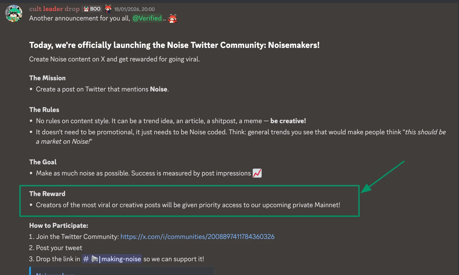Click the chart increasing emoji

click(257, 173)
